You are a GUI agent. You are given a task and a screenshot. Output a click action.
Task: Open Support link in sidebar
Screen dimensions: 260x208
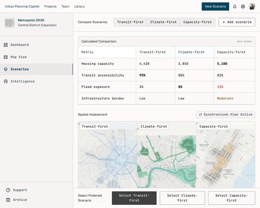(20, 190)
